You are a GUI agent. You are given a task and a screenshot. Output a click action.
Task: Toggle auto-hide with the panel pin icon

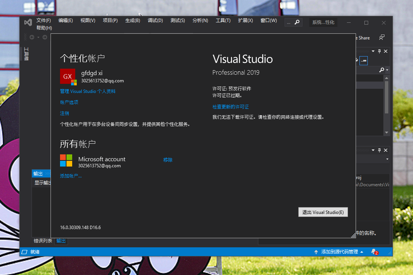(x=379, y=51)
